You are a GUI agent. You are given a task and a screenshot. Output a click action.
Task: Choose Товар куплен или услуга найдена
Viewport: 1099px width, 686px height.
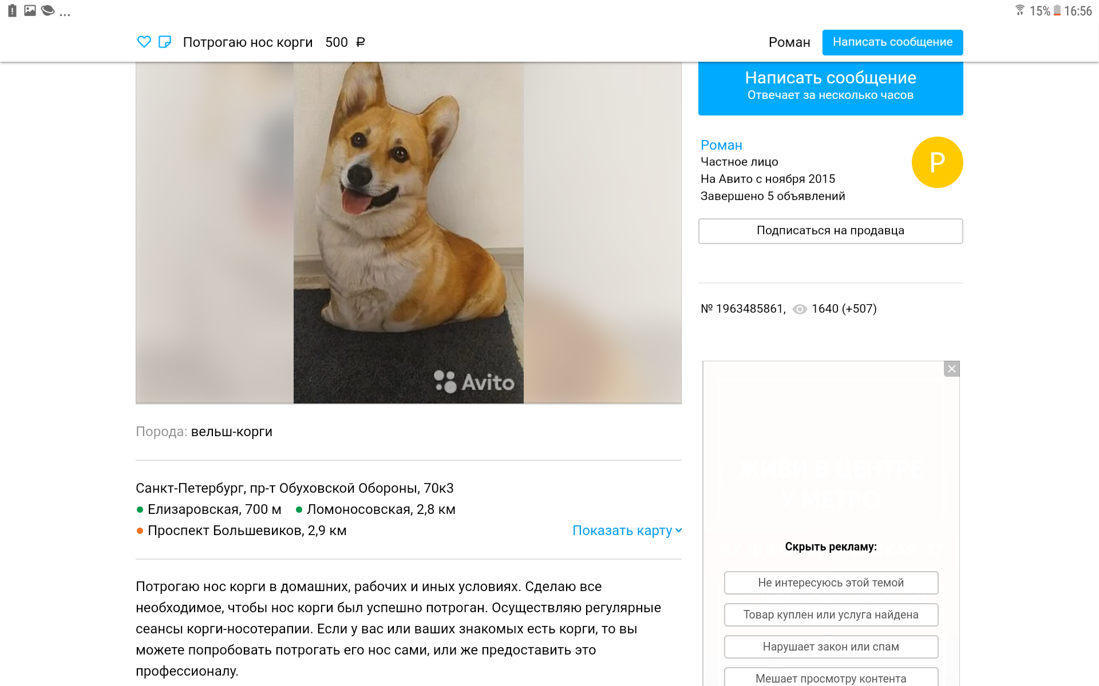coord(831,615)
